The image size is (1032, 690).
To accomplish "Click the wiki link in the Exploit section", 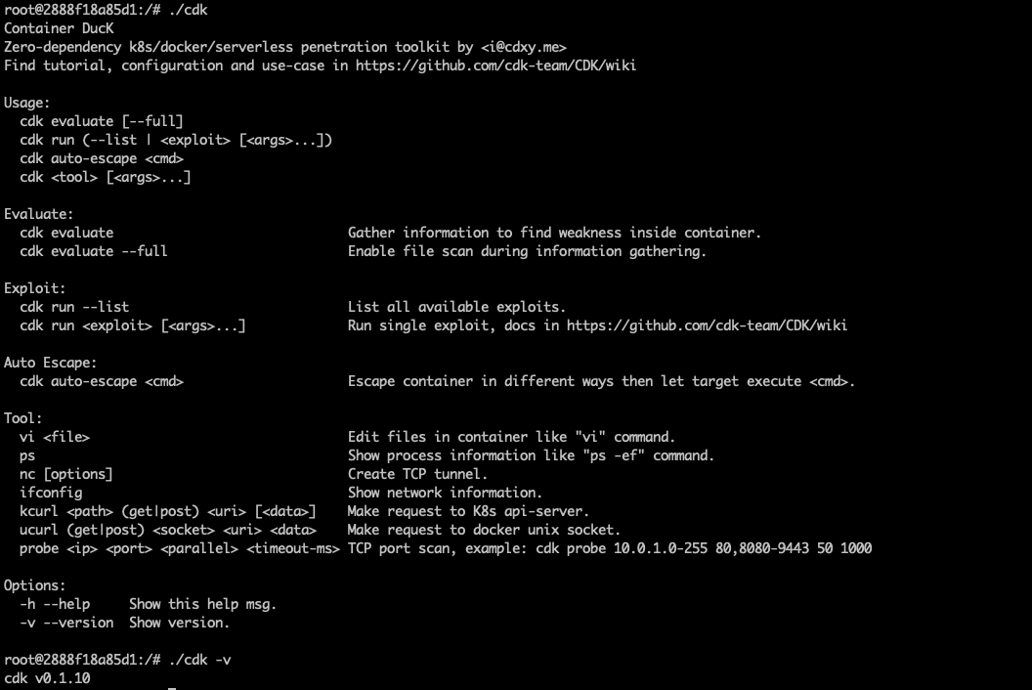I will (x=707, y=325).
